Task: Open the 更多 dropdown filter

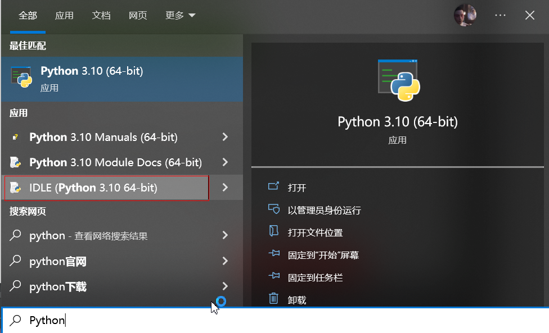Action: (x=180, y=15)
